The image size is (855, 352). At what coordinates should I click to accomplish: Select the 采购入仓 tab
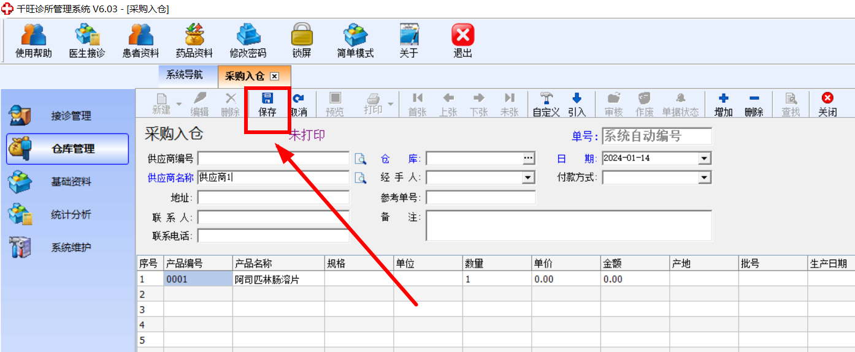click(244, 77)
